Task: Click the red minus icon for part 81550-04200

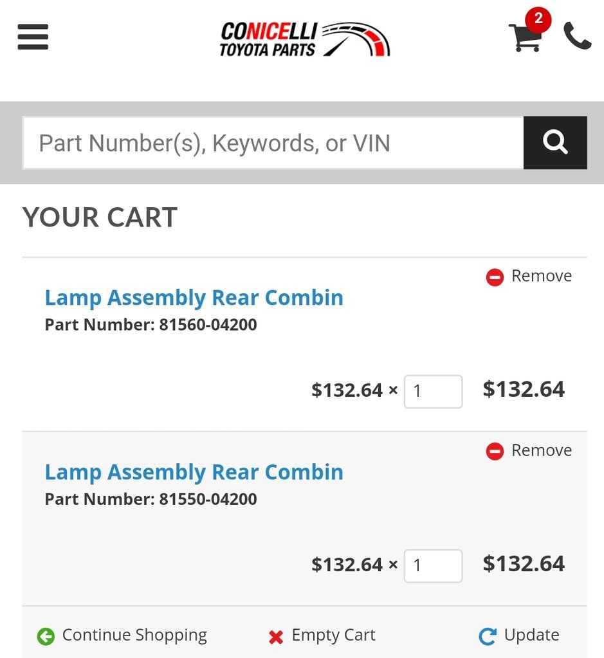Action: point(495,452)
